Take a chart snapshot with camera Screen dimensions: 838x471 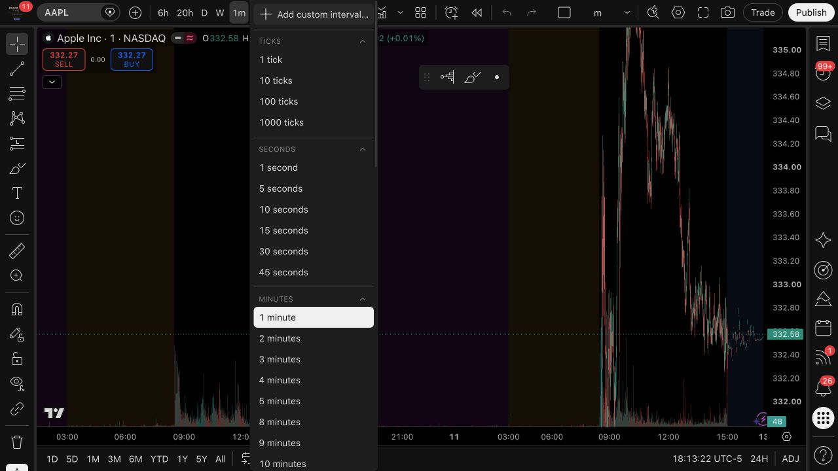click(727, 12)
